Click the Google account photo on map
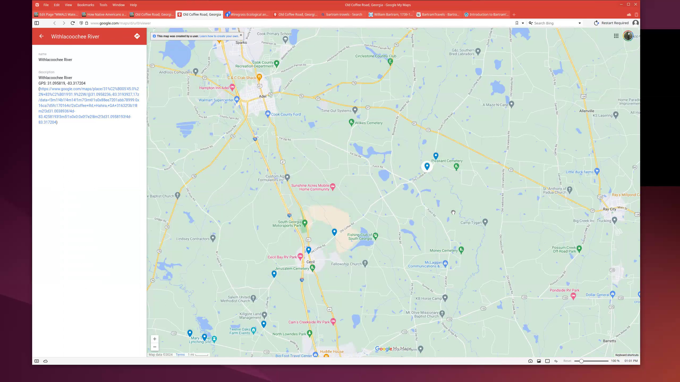The height and width of the screenshot is (382, 680). (628, 36)
